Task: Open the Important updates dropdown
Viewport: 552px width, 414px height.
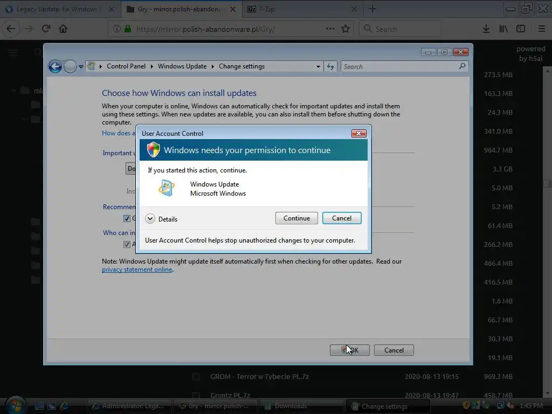Action: coord(131,168)
